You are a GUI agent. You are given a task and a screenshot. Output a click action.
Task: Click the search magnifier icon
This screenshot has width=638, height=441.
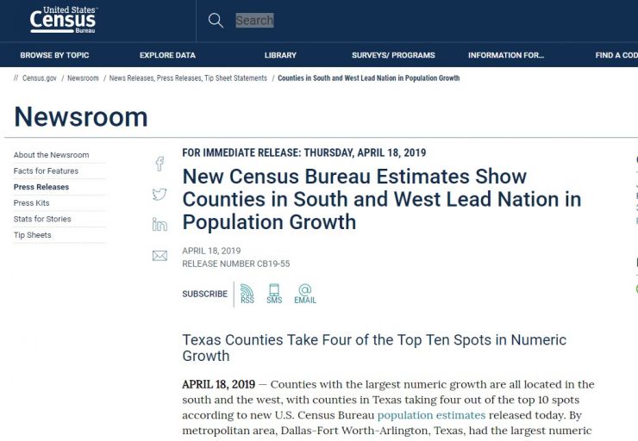pos(216,21)
